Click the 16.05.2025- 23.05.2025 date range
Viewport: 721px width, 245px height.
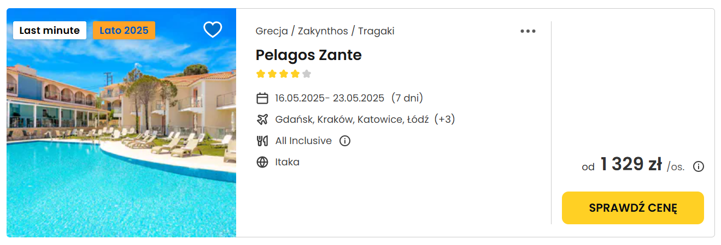click(330, 98)
